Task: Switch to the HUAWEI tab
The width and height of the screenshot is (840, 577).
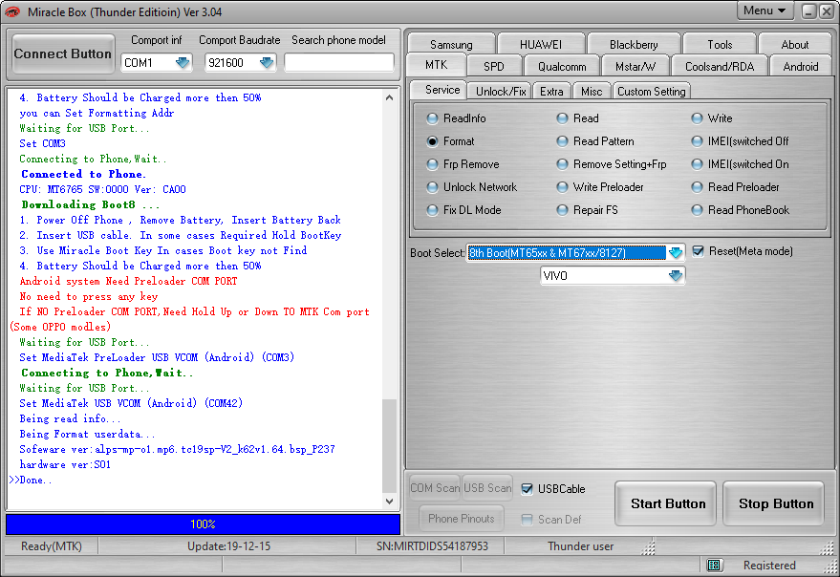Action: (541, 44)
